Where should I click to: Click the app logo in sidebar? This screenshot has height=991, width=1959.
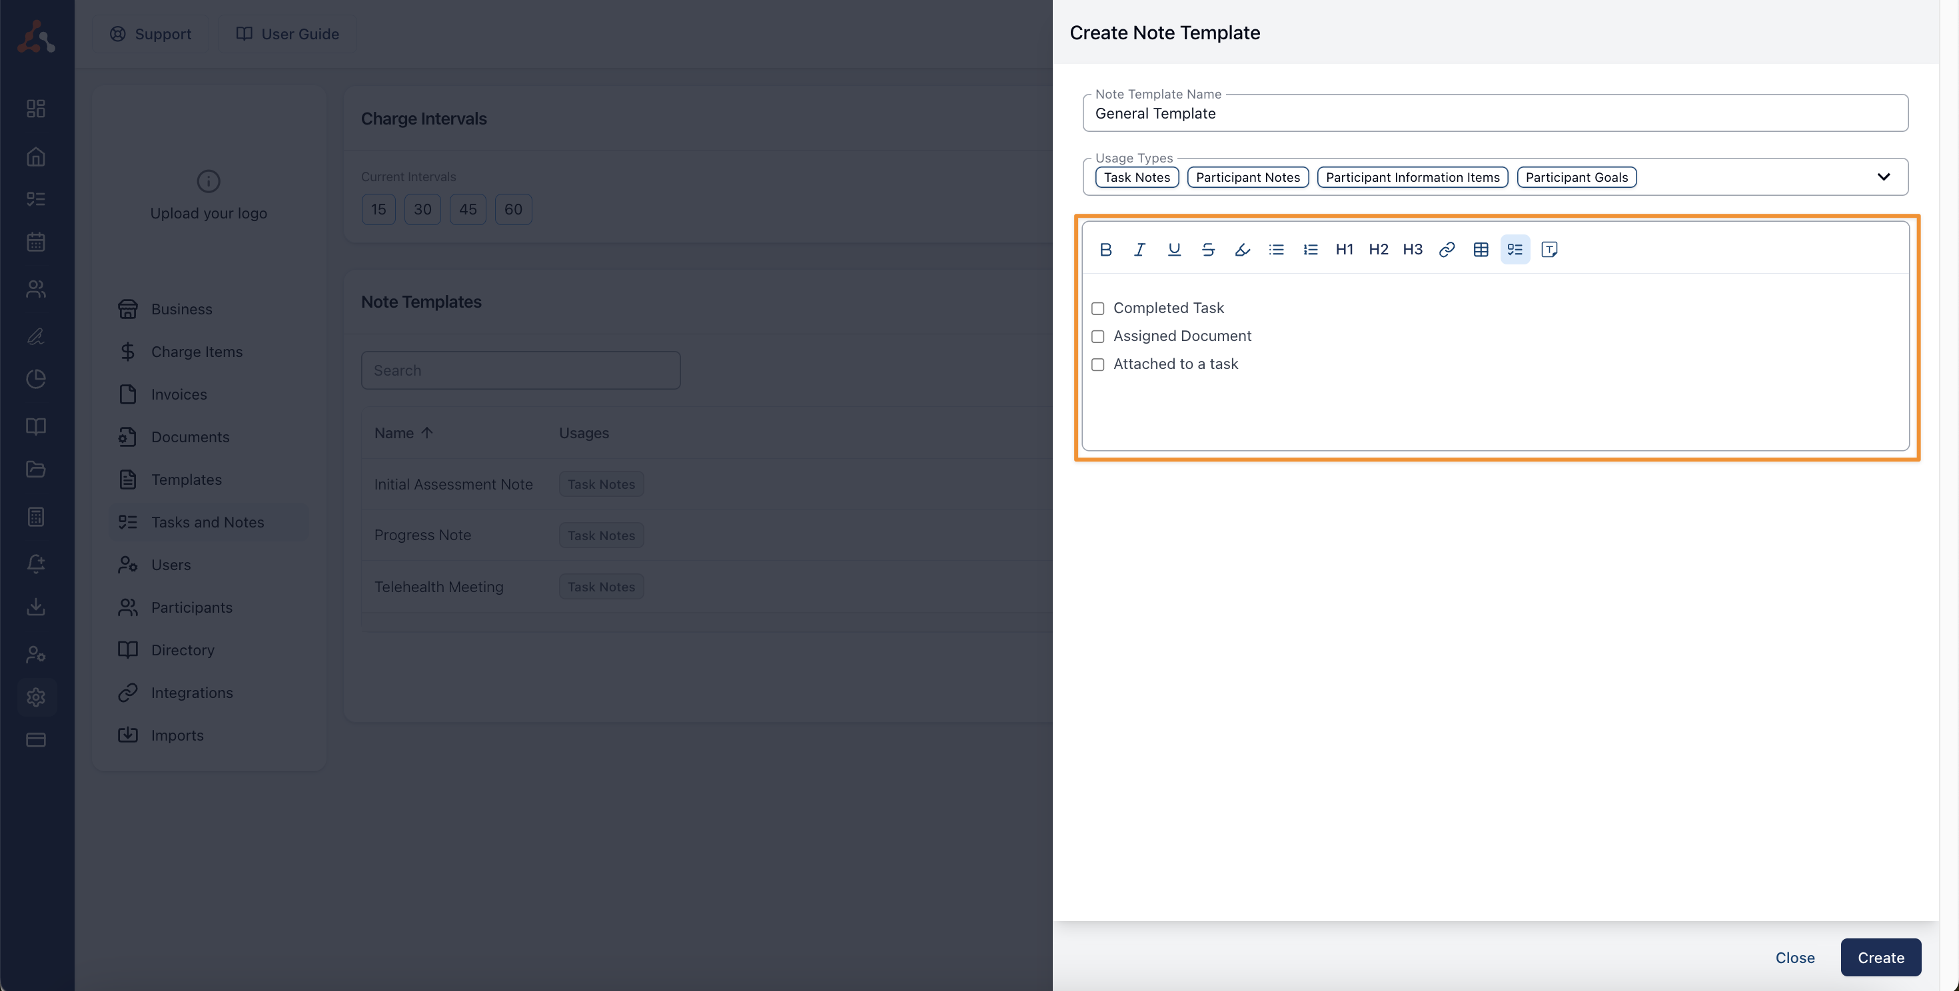tap(36, 37)
